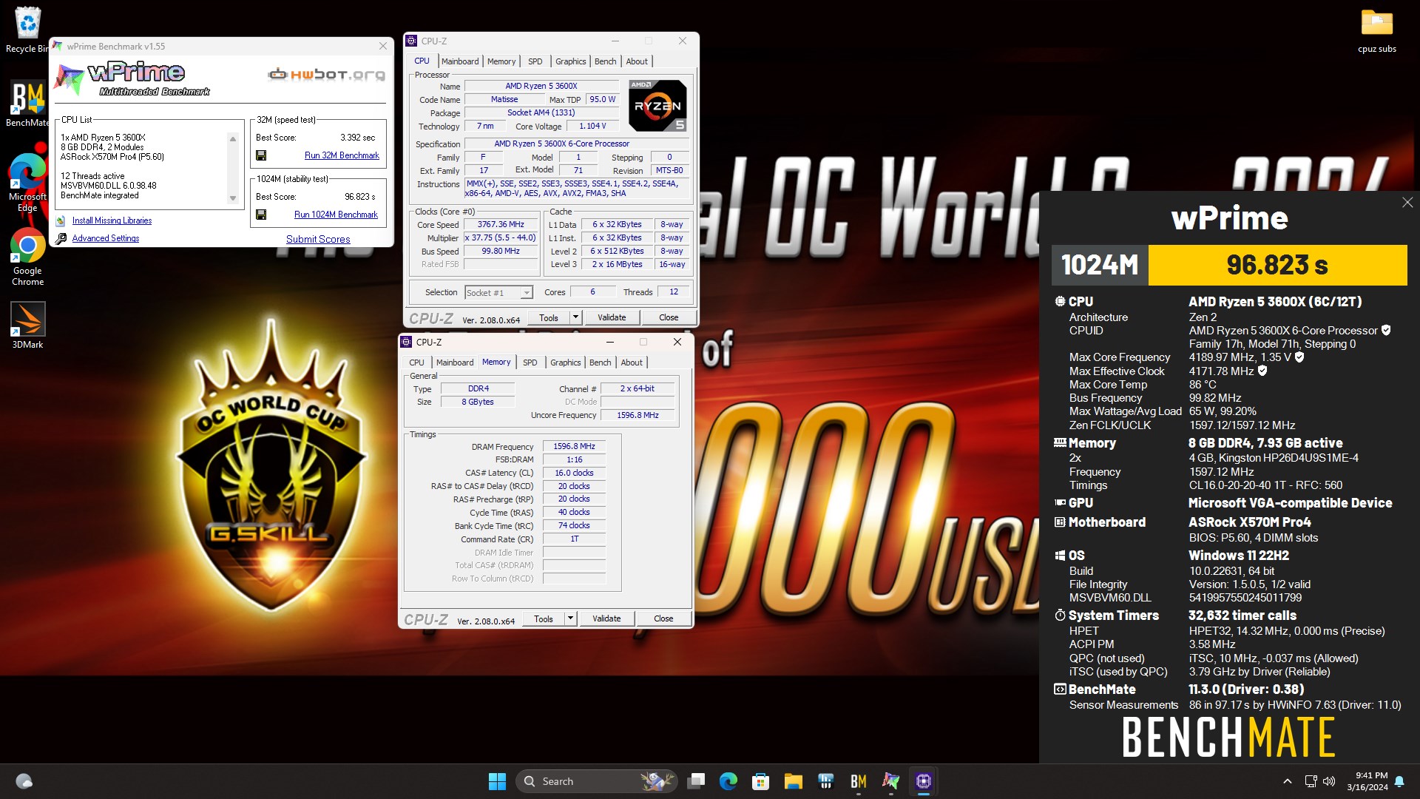Image resolution: width=1420 pixels, height=799 pixels.
Task: Click the save icon beside 1024M benchmark
Action: pos(261,215)
